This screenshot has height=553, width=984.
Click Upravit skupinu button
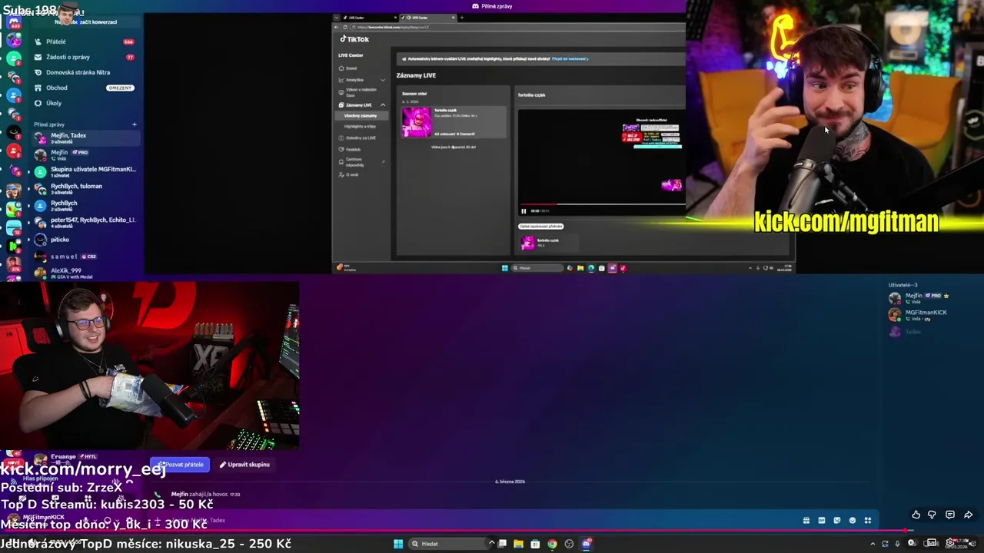click(x=244, y=465)
